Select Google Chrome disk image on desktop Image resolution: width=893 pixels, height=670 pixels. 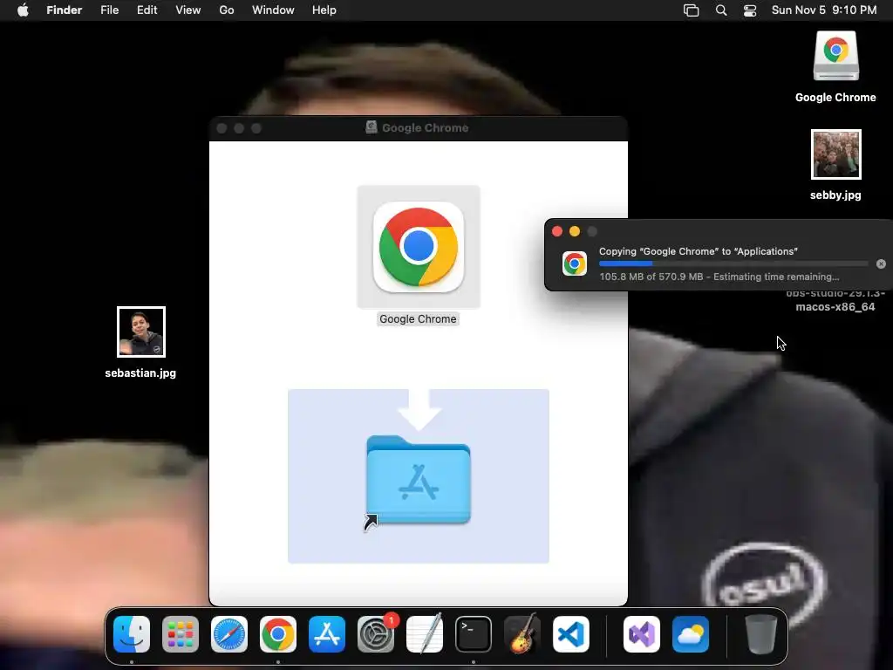835,56
